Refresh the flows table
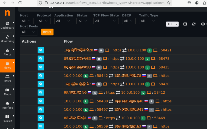 (194, 24)
